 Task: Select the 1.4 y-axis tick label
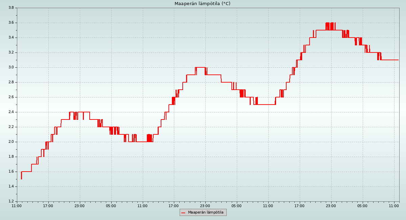click(x=11, y=186)
